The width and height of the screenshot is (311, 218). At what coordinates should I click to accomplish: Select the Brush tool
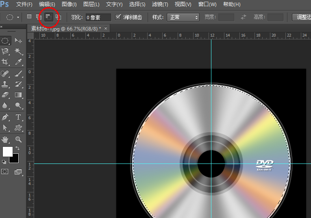(x=18, y=74)
